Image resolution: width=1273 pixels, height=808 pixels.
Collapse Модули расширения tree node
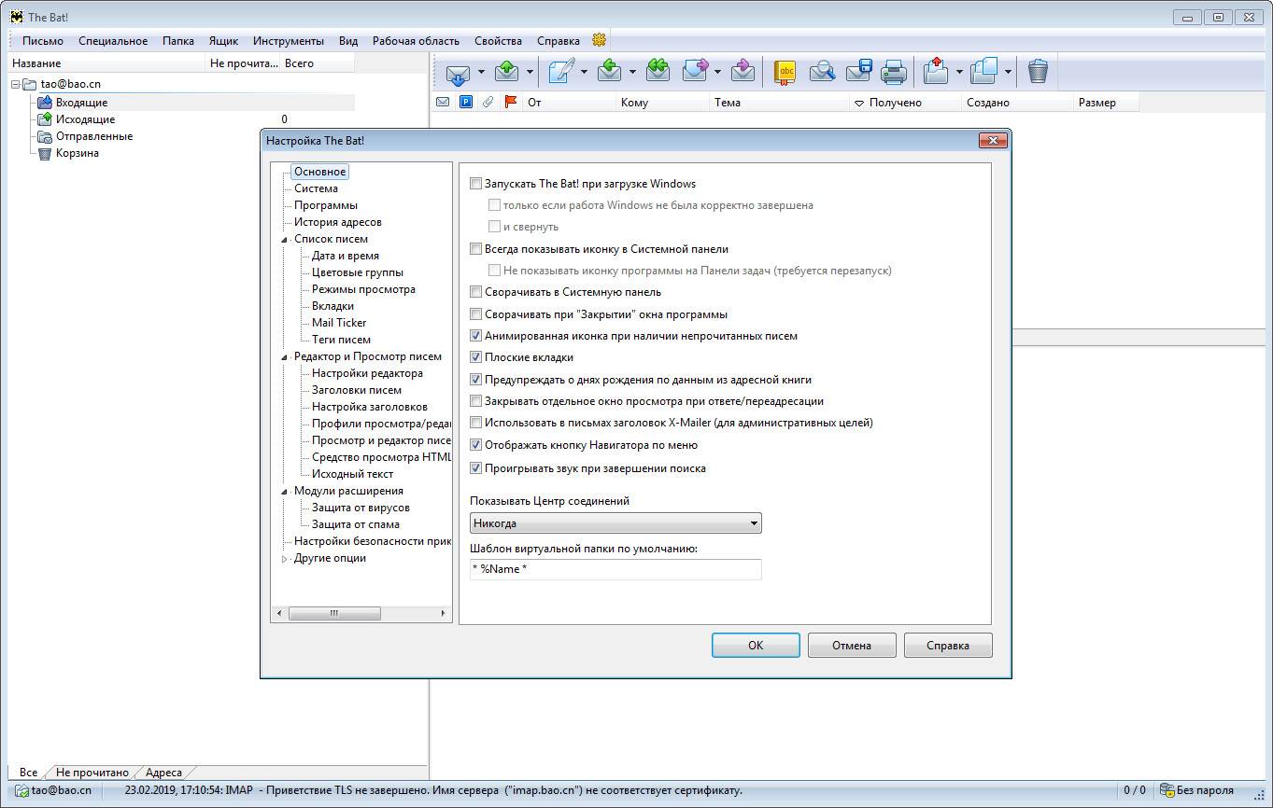coord(286,492)
